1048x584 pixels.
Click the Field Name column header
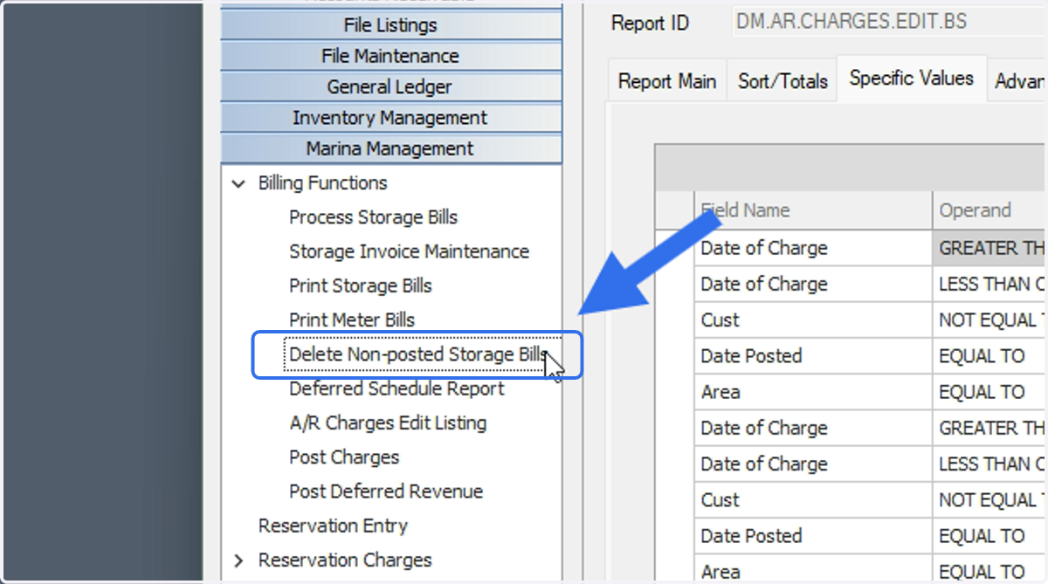pos(813,210)
